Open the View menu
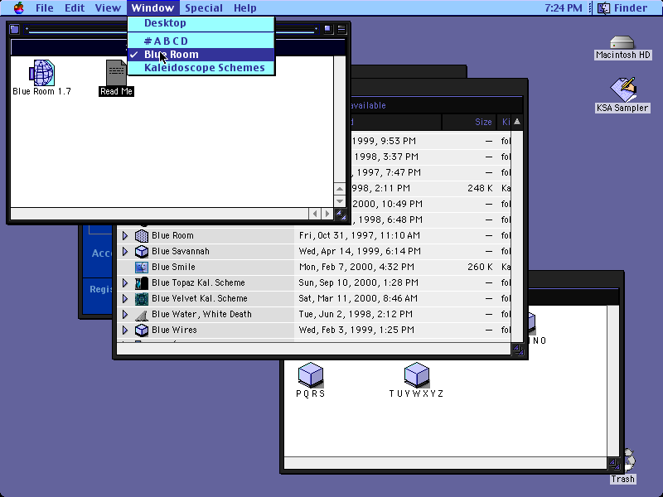The image size is (663, 497). point(108,8)
